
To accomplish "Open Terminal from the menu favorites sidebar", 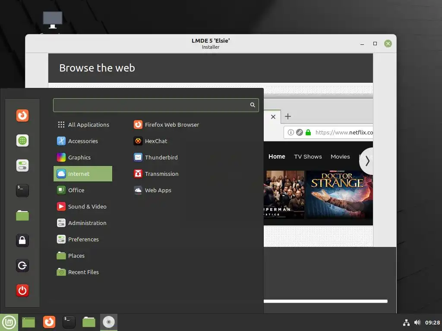I will click(22, 190).
